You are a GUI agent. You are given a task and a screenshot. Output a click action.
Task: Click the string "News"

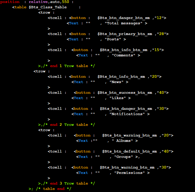click(116, 82)
